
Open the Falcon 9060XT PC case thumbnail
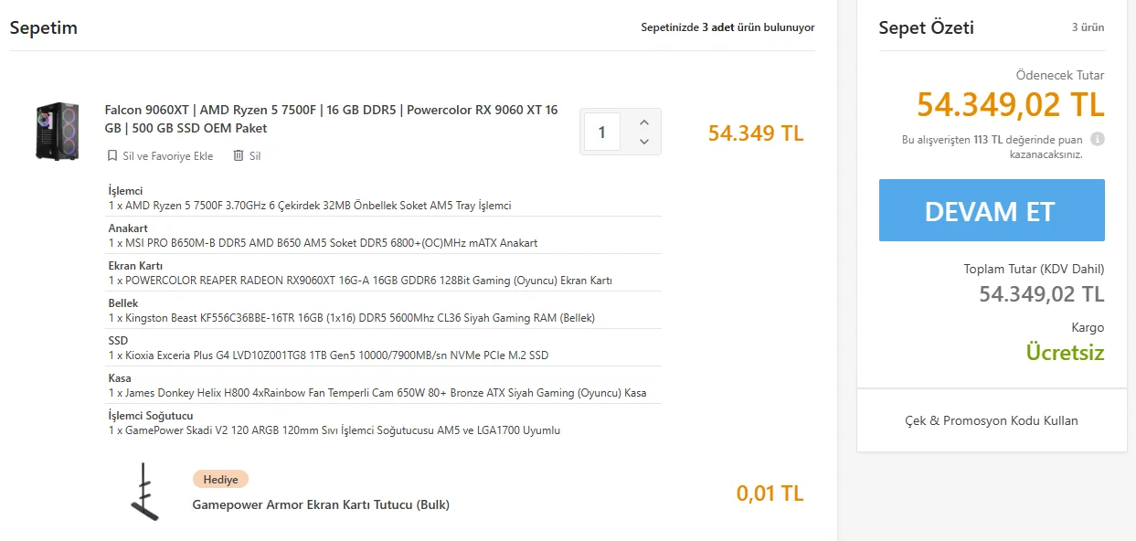point(58,132)
